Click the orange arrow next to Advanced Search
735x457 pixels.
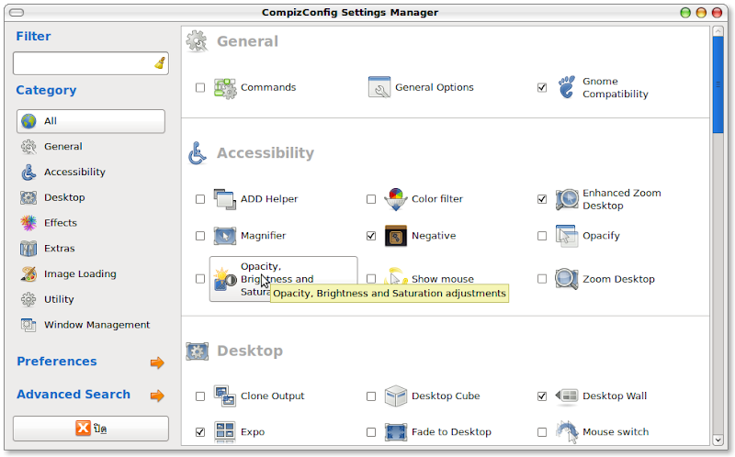(x=157, y=396)
